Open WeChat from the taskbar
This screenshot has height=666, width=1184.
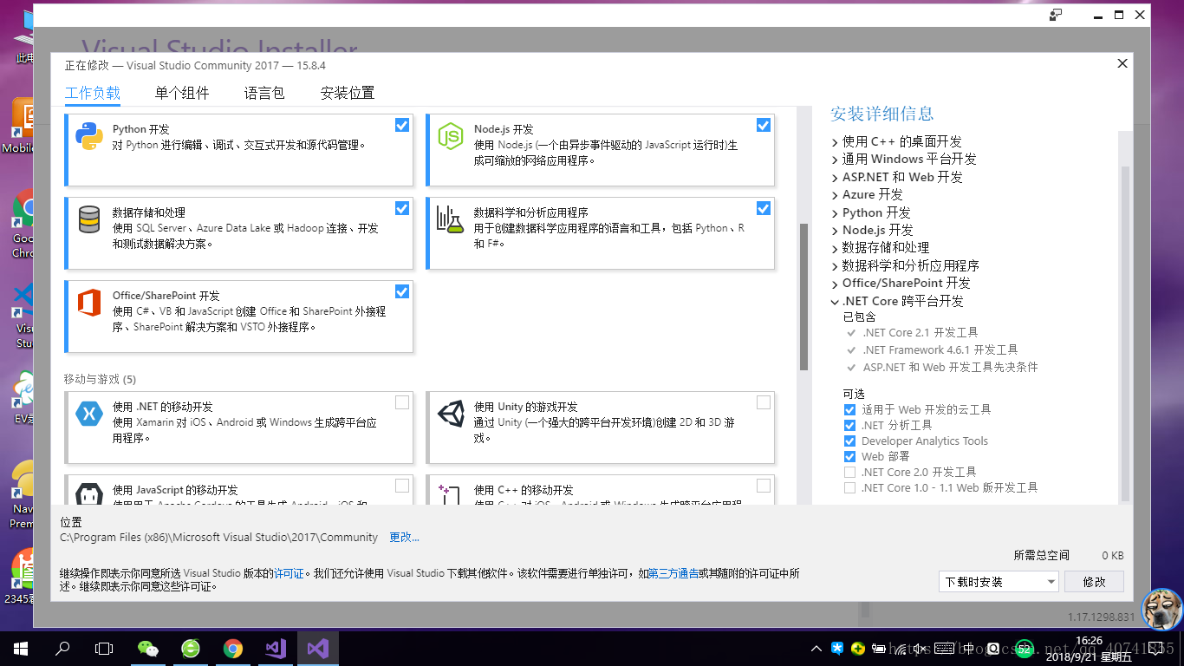(148, 649)
